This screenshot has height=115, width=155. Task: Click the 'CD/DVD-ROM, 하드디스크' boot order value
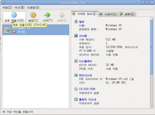[122, 47]
